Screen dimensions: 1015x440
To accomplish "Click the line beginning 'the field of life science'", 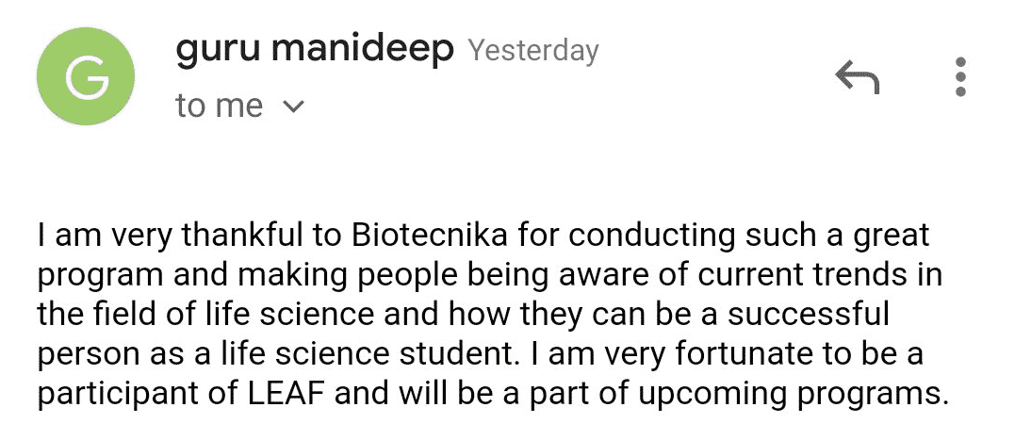I will coord(464,315).
